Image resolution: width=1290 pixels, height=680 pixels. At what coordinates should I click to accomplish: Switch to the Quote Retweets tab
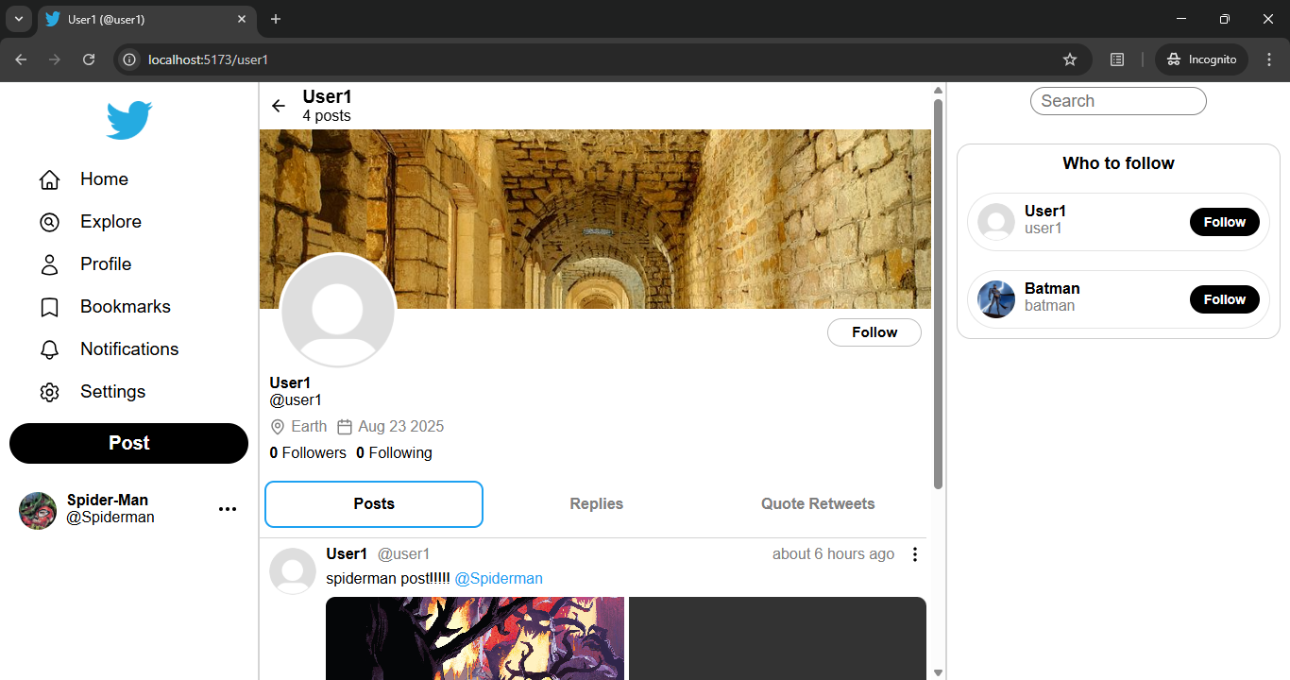coord(818,504)
